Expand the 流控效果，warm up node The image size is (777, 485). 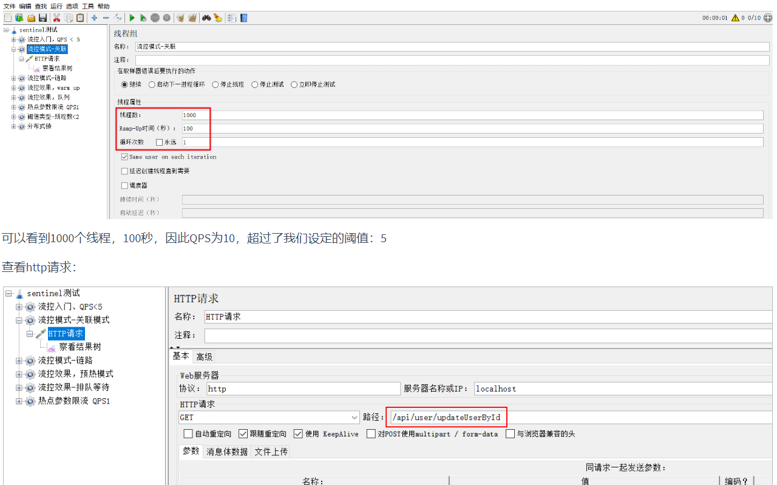click(14, 87)
